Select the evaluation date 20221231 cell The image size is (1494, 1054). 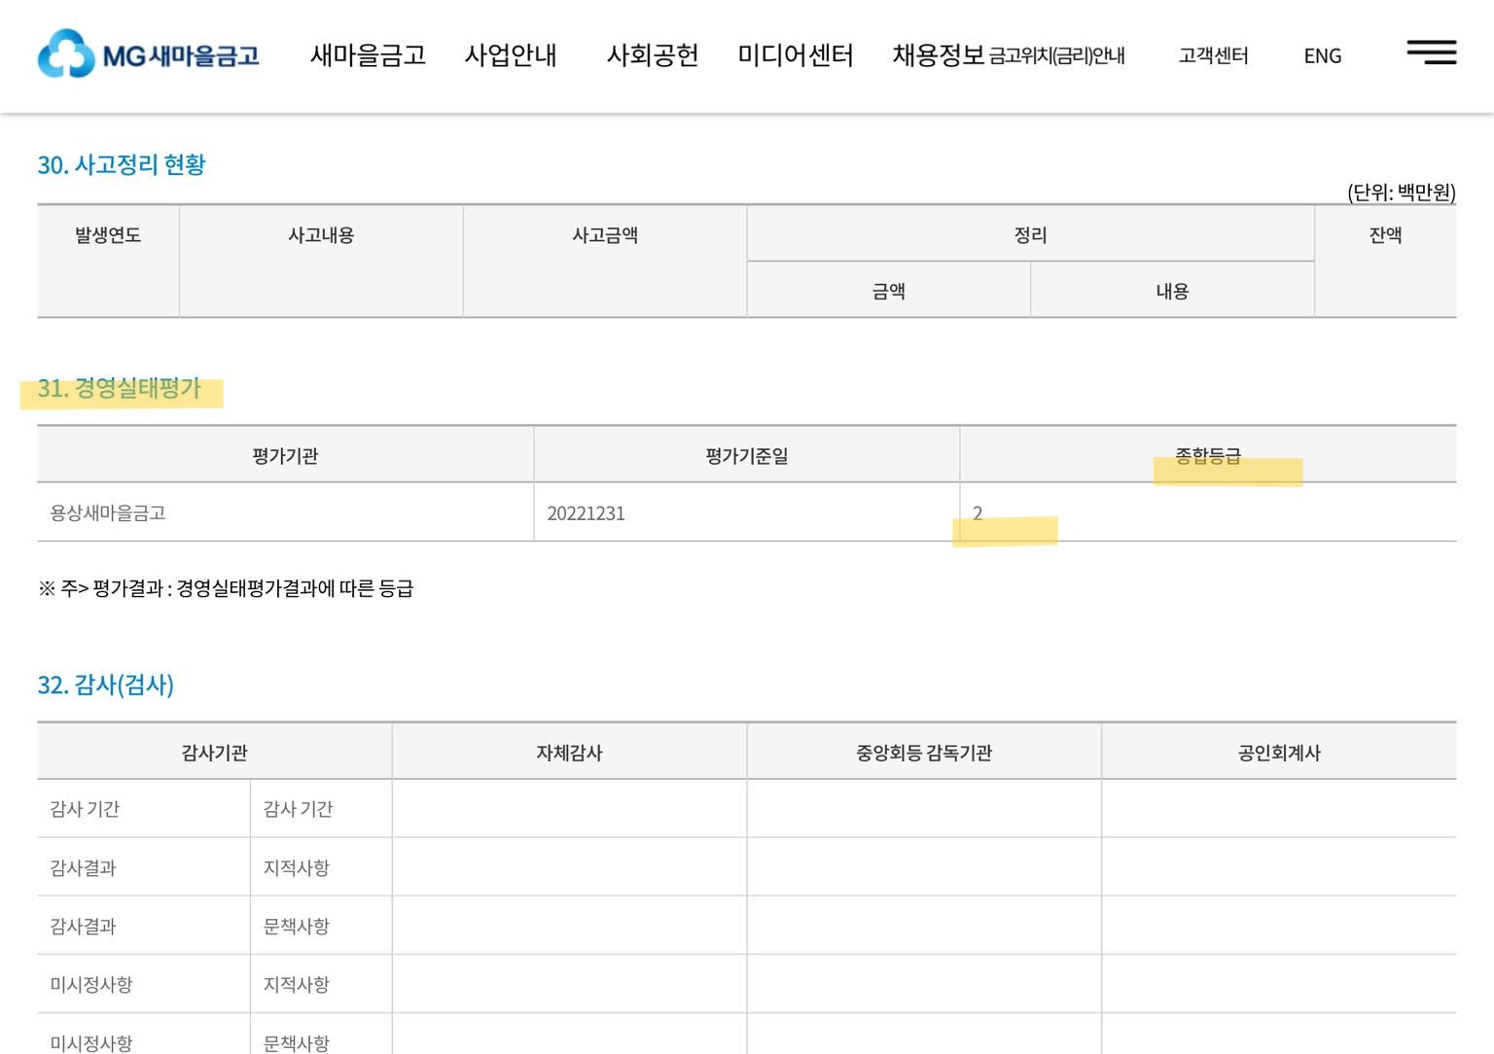(x=587, y=512)
